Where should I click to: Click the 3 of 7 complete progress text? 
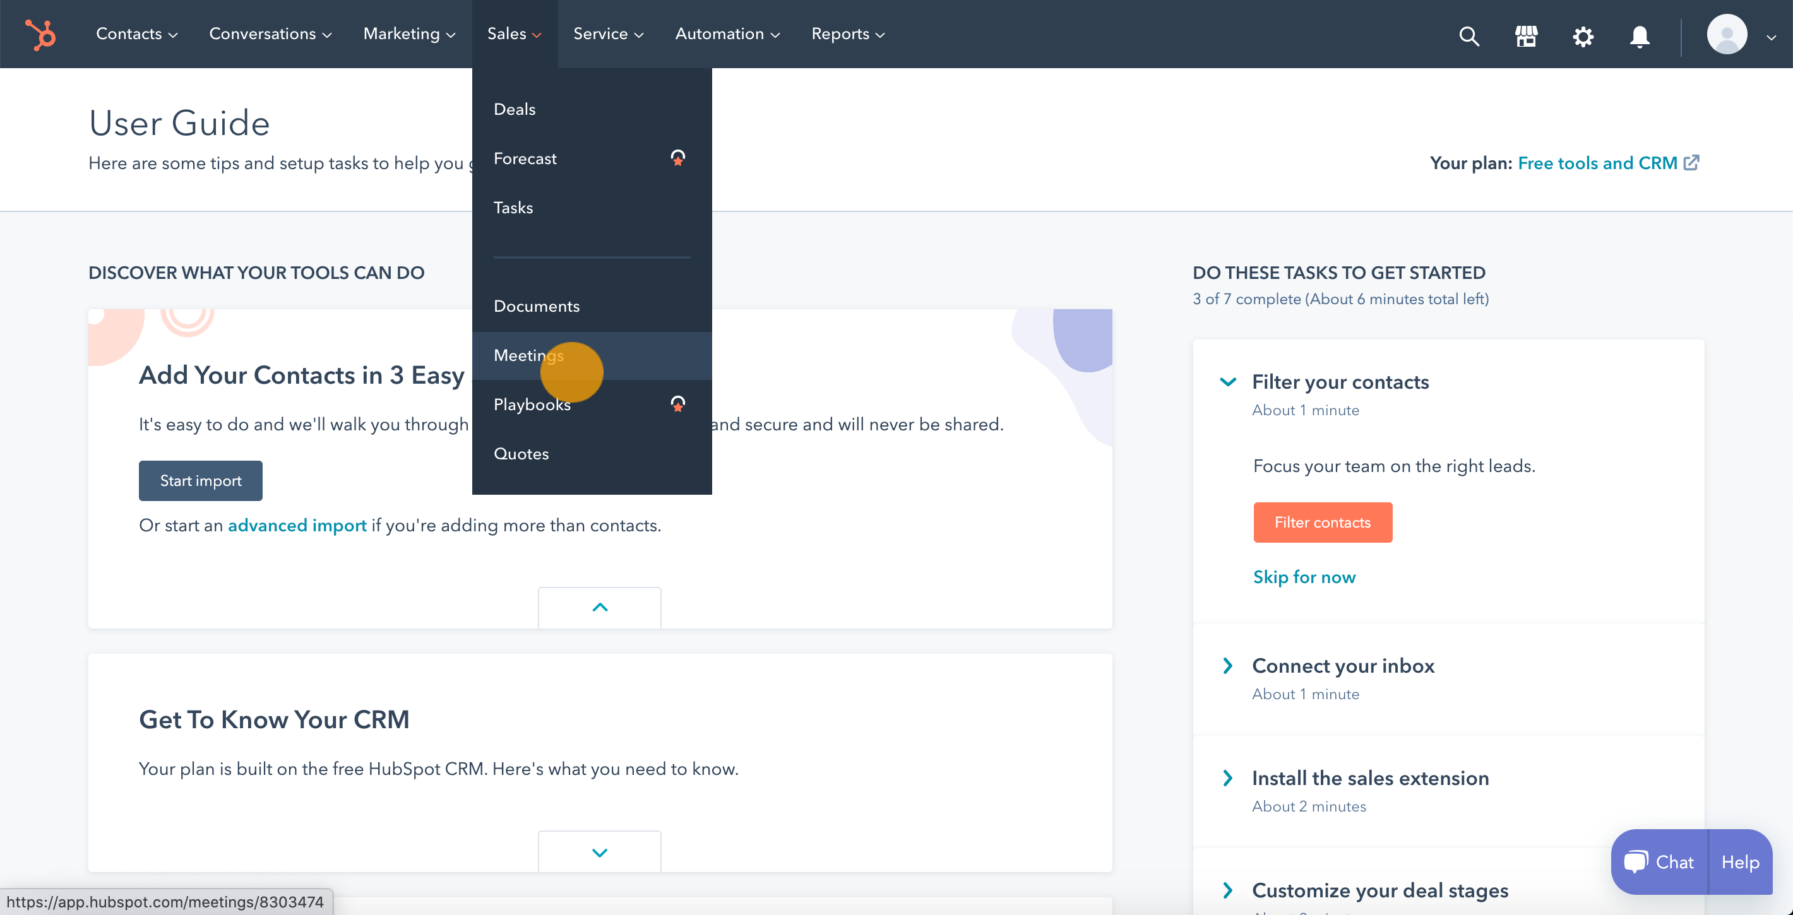coord(1340,299)
